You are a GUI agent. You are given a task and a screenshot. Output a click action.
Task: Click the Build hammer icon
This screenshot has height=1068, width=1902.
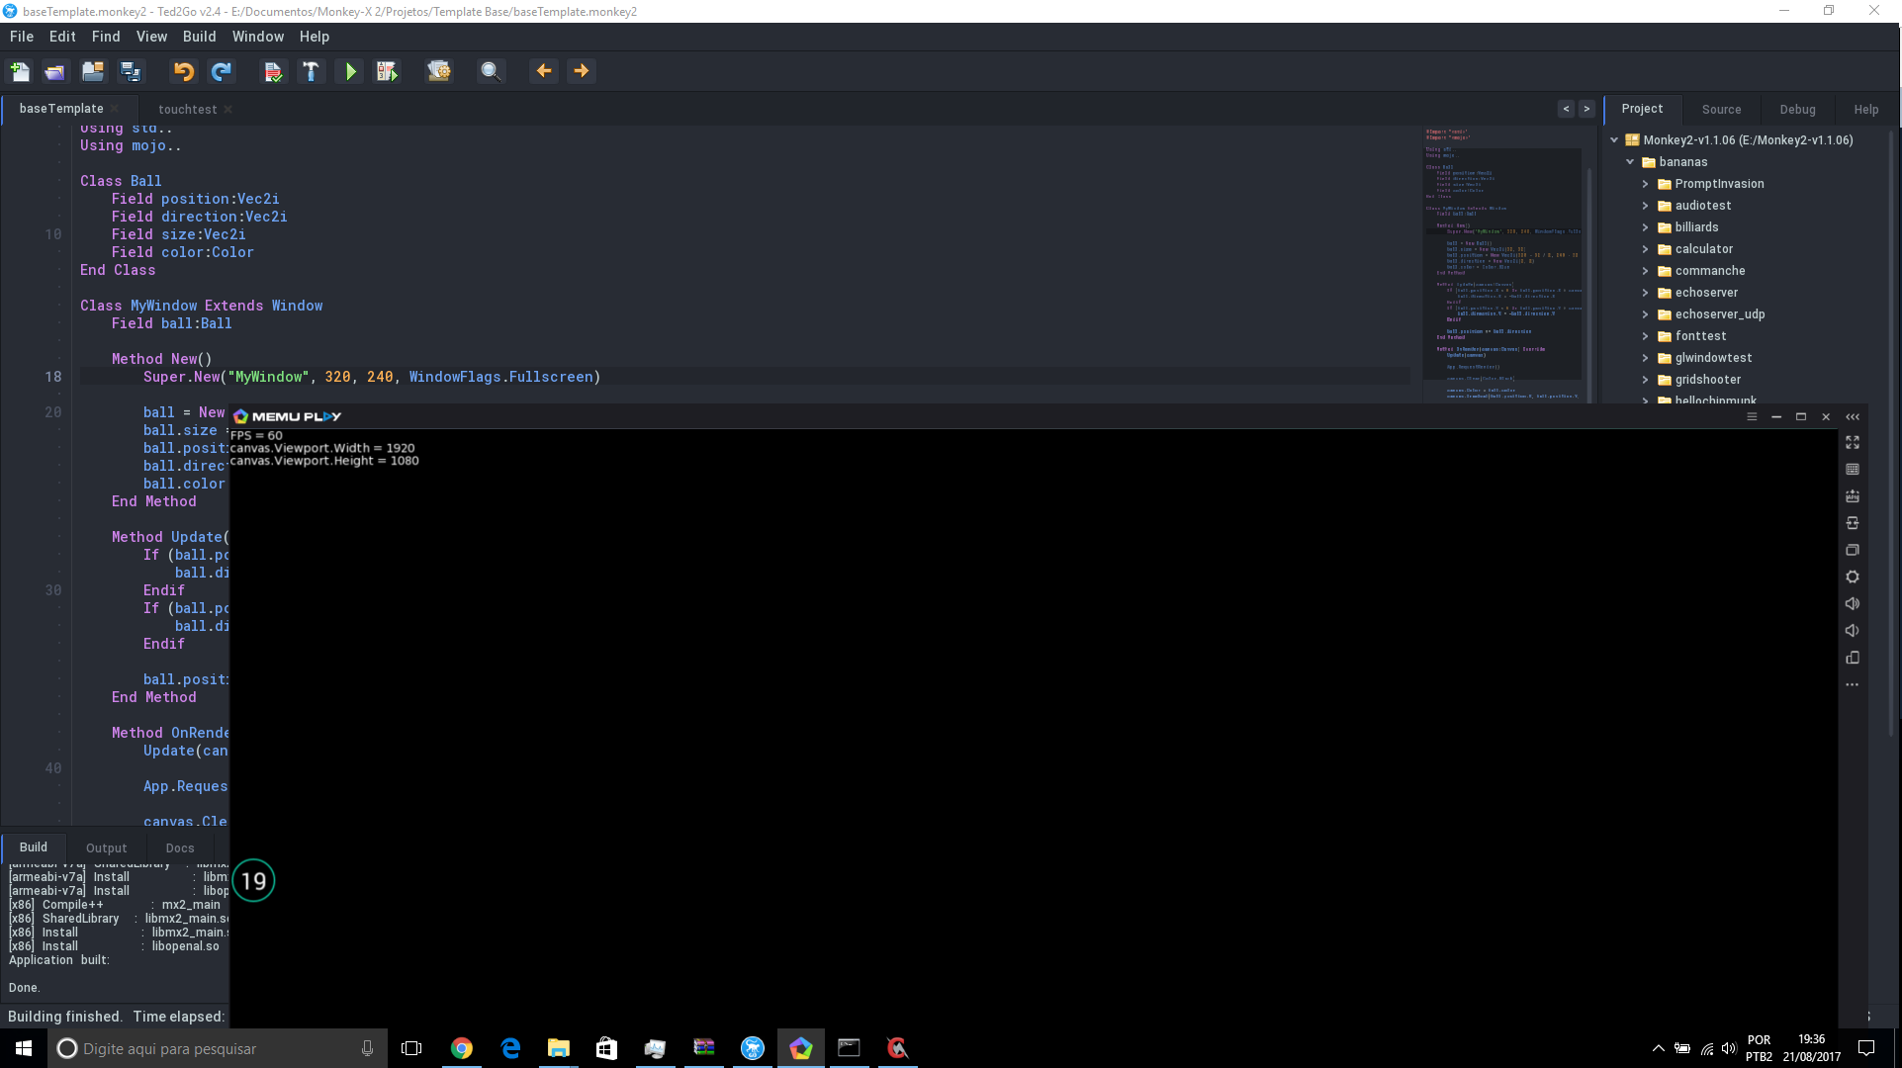[x=311, y=71]
